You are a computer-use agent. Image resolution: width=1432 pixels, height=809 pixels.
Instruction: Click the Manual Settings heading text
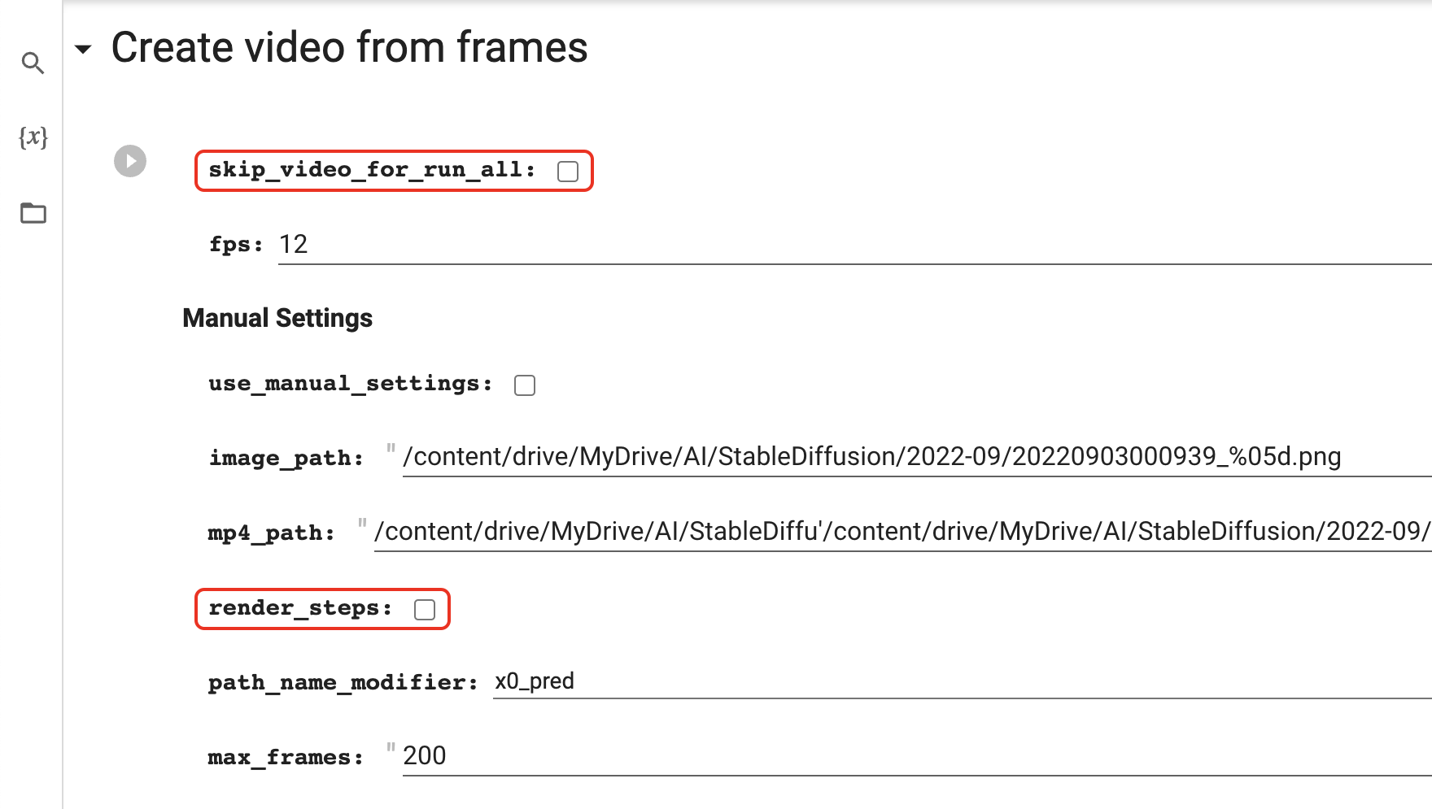277,318
